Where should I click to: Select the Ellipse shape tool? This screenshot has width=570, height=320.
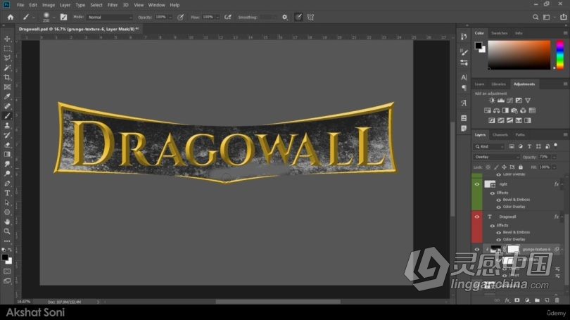(7, 212)
